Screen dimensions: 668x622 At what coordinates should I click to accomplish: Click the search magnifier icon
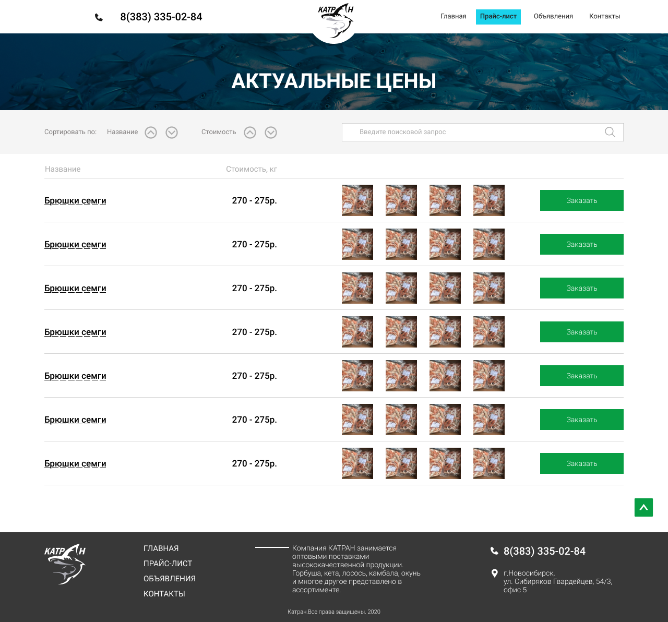pyautogui.click(x=610, y=132)
